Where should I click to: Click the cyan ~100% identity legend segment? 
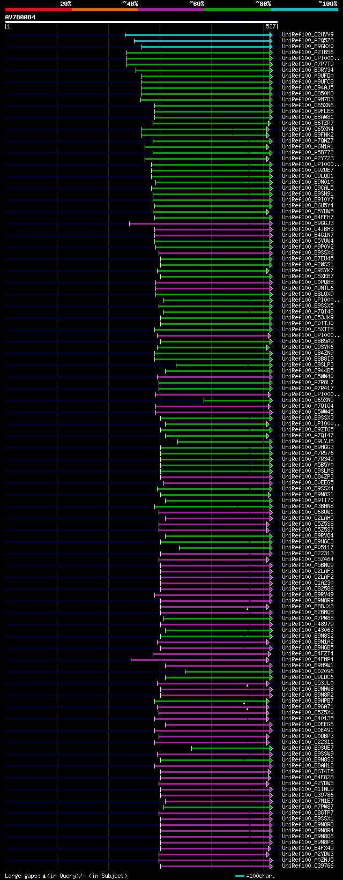tap(304, 9)
